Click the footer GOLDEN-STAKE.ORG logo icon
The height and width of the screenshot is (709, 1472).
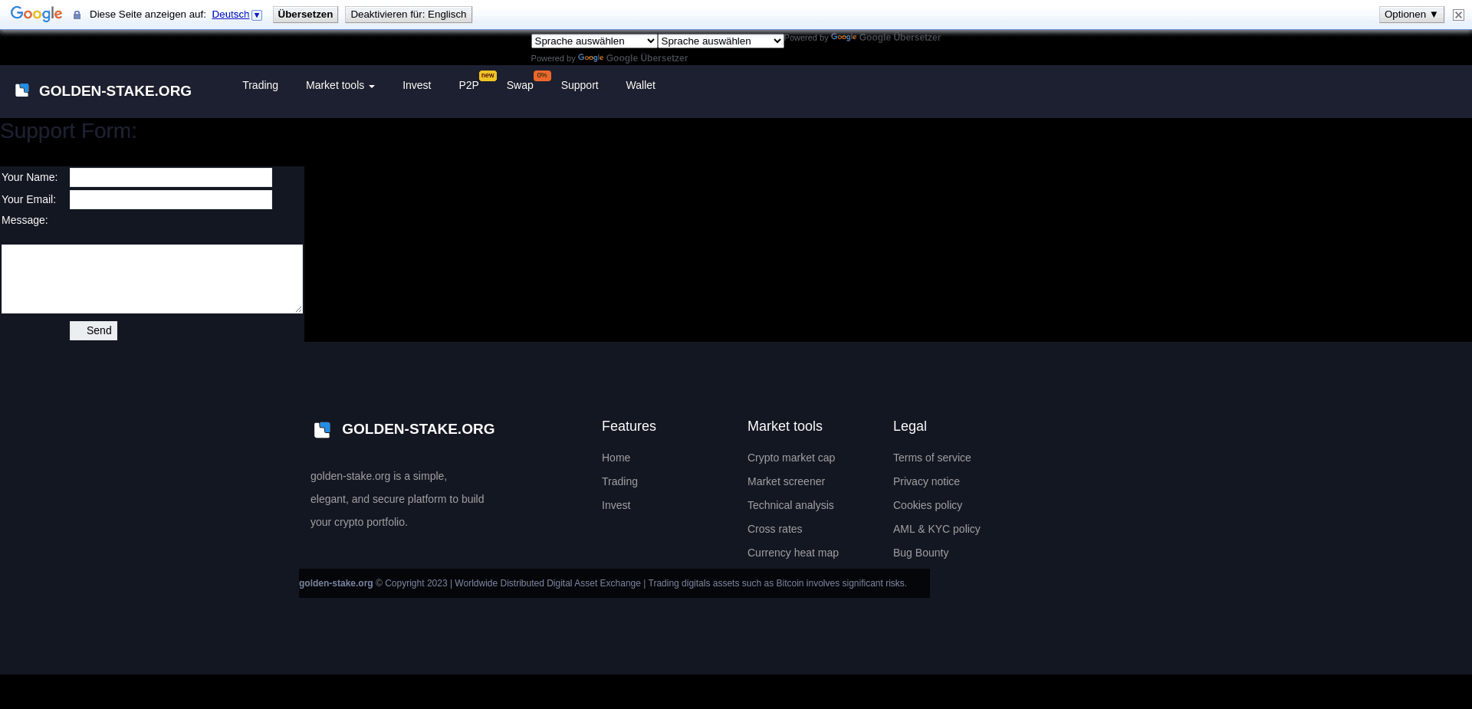(321, 429)
